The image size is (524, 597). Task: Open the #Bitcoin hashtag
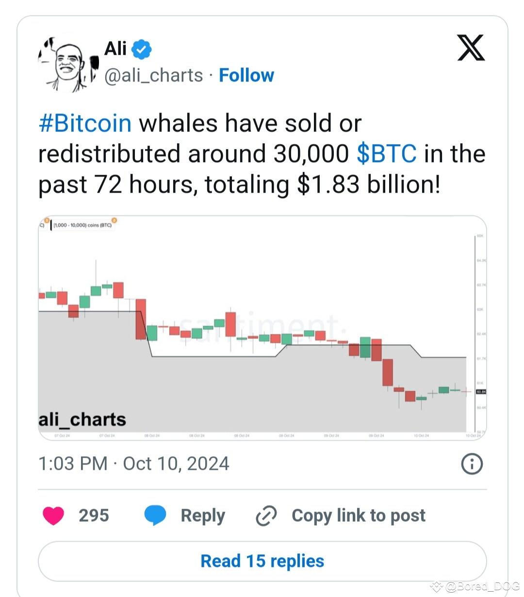[85, 123]
